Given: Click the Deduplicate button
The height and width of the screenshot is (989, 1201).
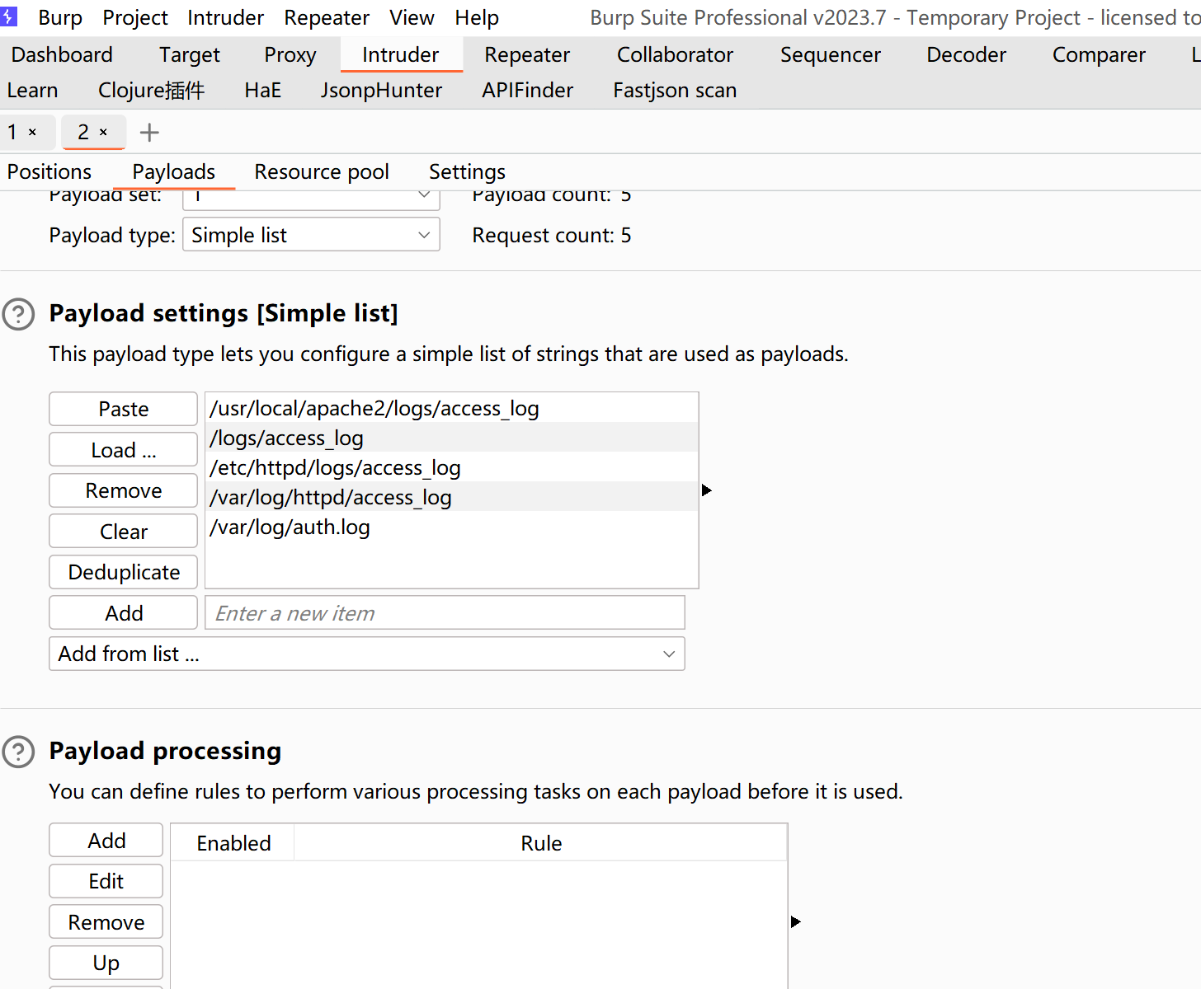Looking at the screenshot, I should coord(123,572).
